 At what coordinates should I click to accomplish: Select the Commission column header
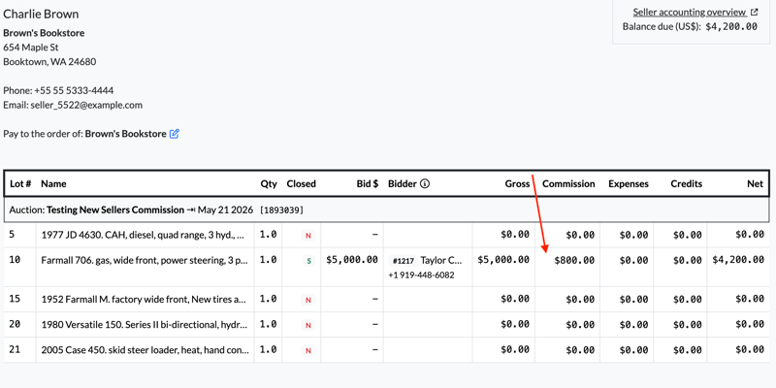(x=568, y=183)
